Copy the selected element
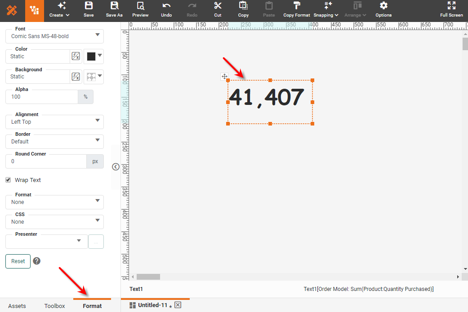This screenshot has width=468, height=312. [243, 9]
